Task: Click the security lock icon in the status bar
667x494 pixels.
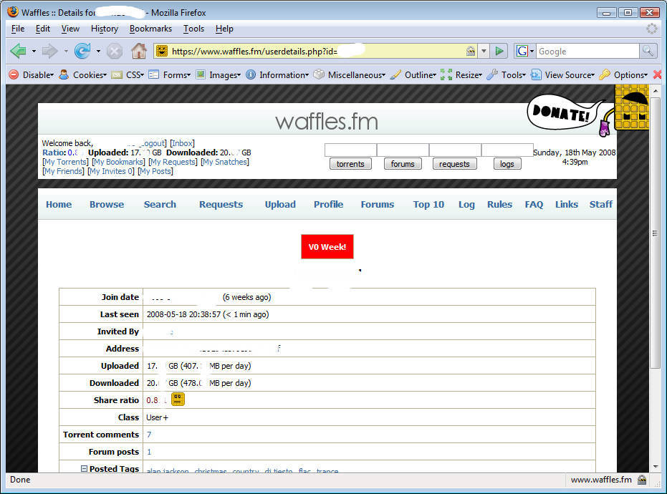Action: click(642, 480)
